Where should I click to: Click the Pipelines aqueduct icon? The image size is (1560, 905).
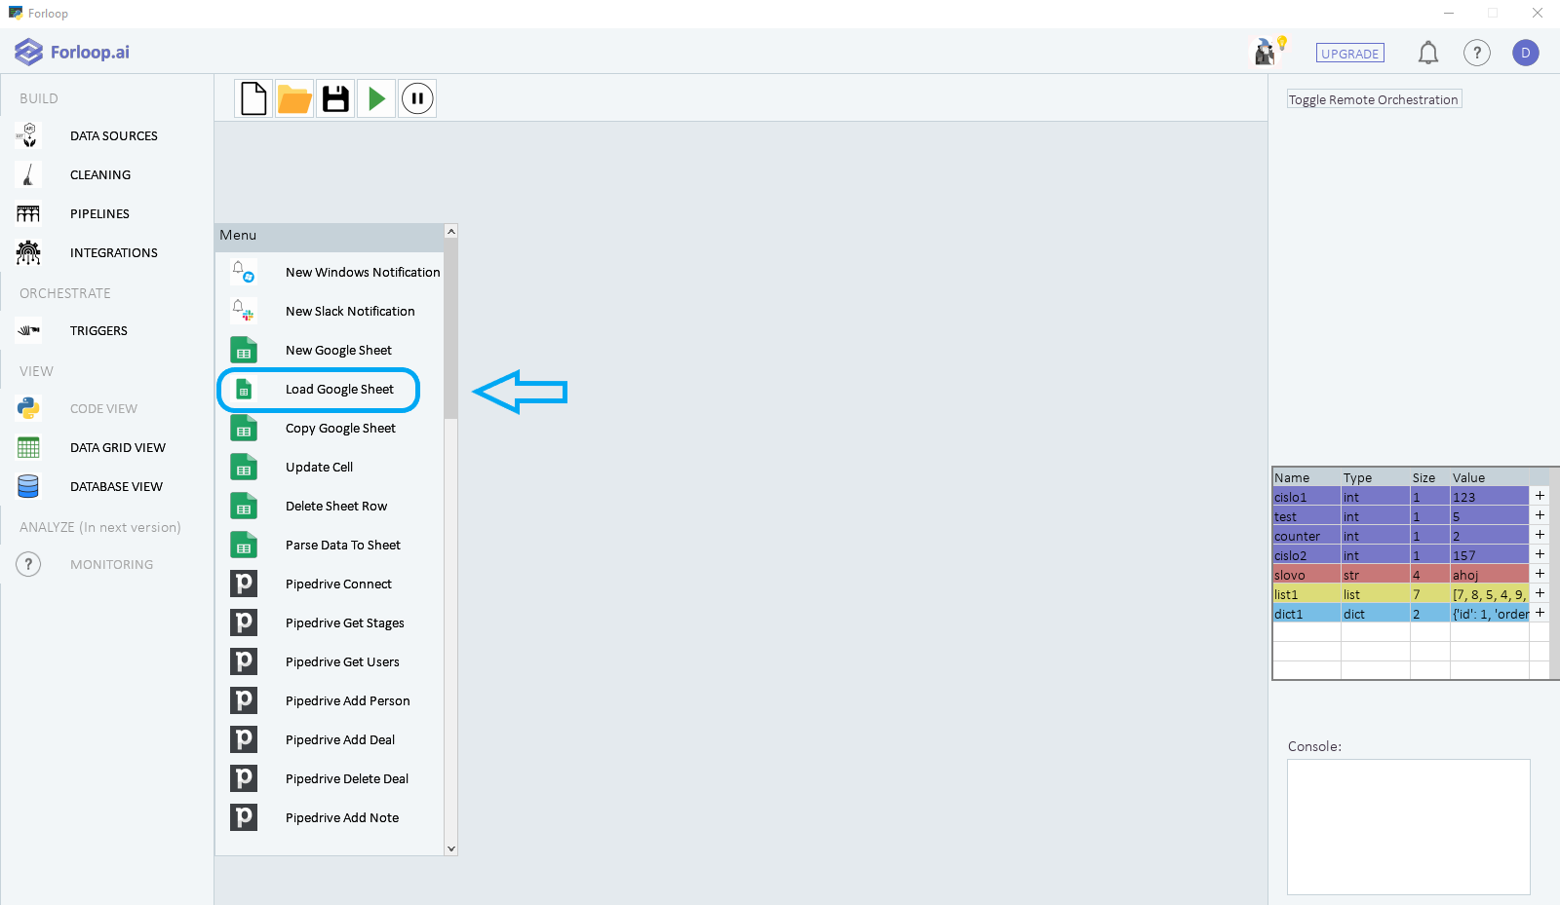pos(29,213)
